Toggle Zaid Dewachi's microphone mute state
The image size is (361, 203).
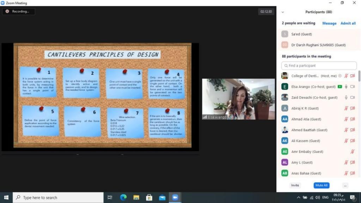(346, 98)
